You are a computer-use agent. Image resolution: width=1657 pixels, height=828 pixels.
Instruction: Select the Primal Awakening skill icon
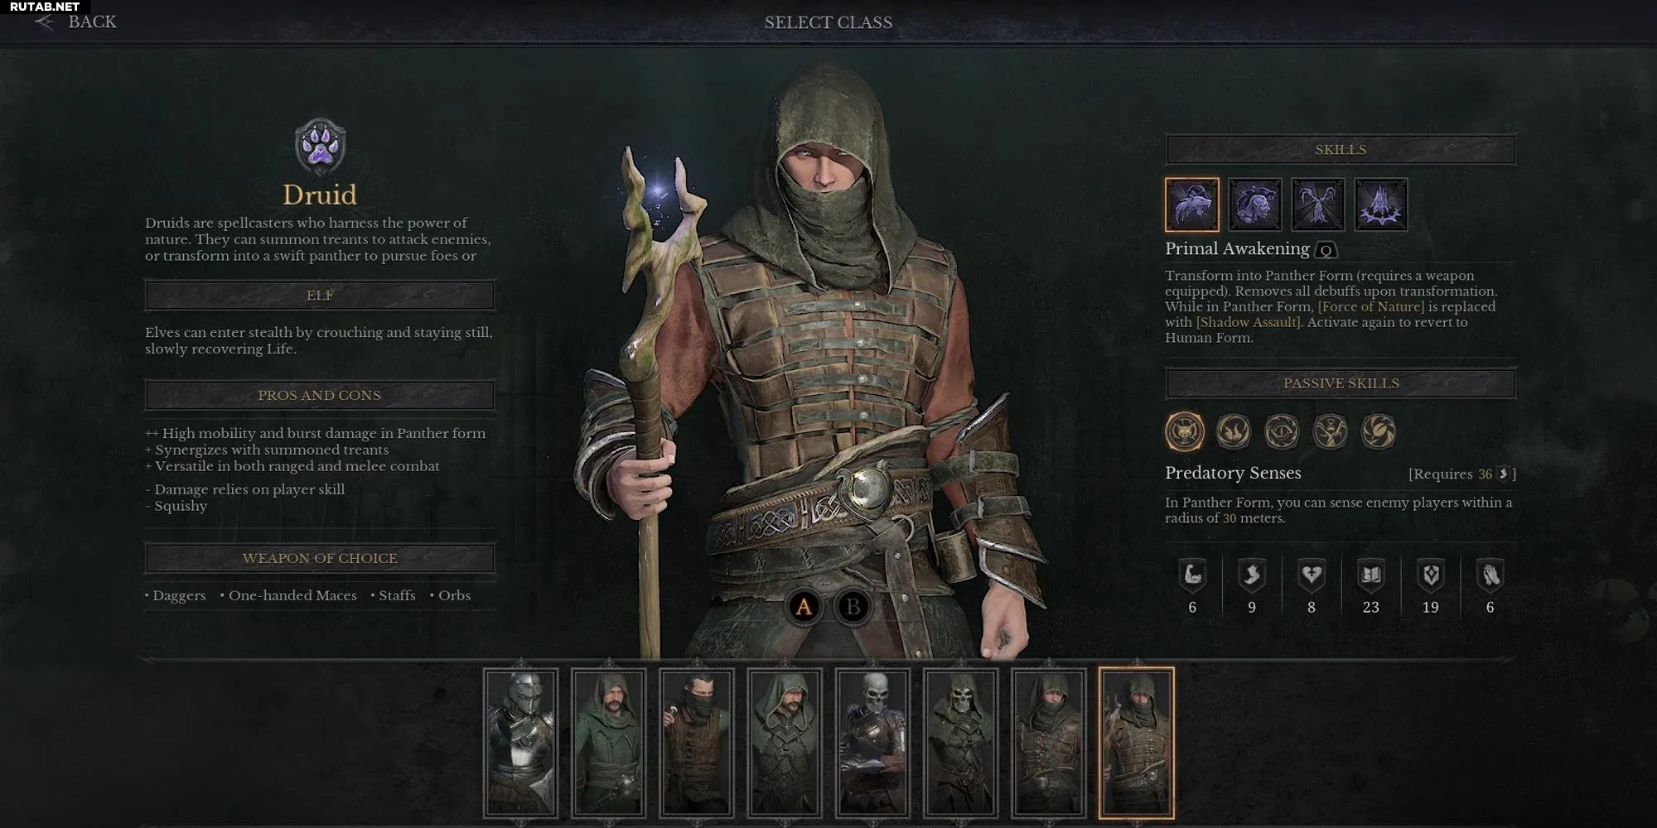(1192, 205)
